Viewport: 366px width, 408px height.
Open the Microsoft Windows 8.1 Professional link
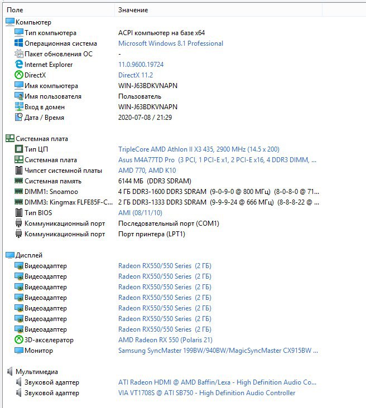point(171,43)
